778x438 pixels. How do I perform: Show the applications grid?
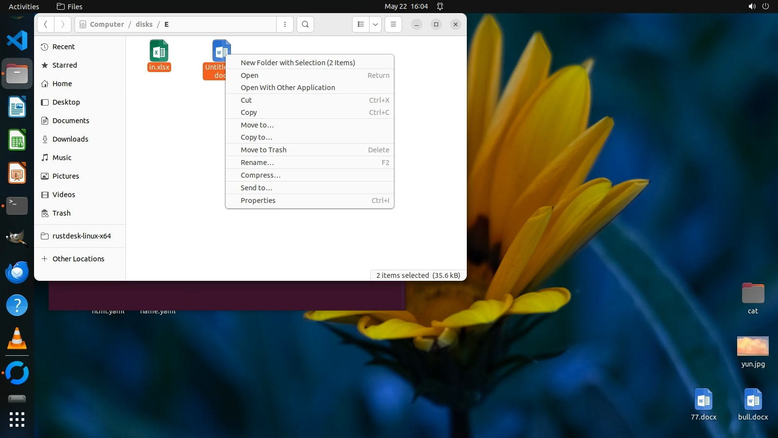[17, 419]
